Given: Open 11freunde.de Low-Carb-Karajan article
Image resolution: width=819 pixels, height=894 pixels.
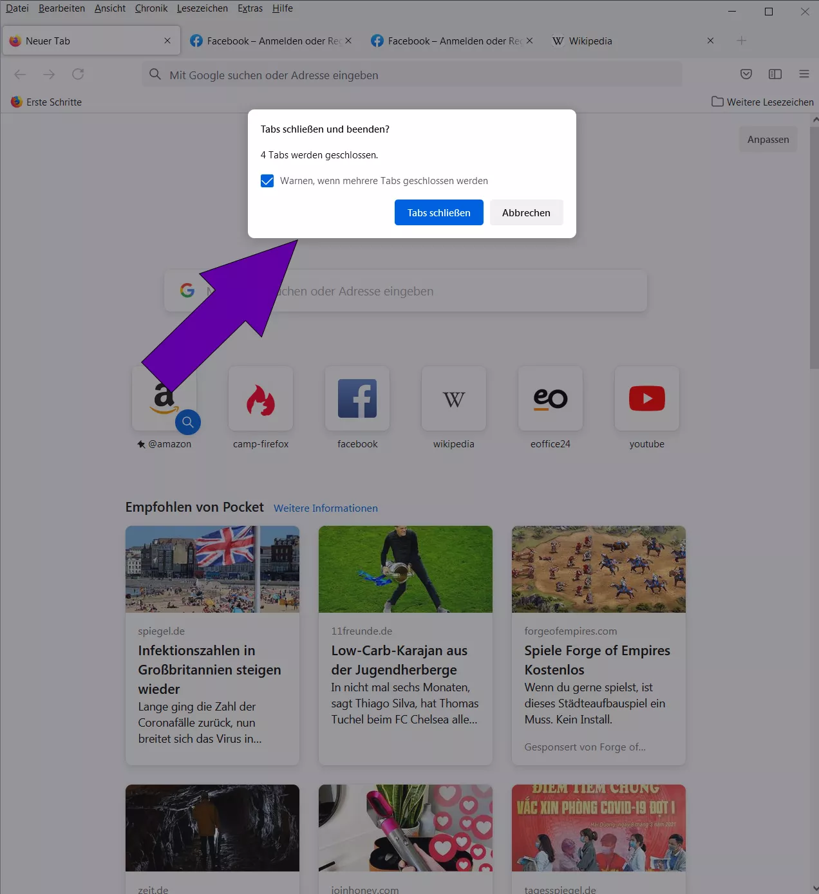Looking at the screenshot, I should tap(406, 646).
